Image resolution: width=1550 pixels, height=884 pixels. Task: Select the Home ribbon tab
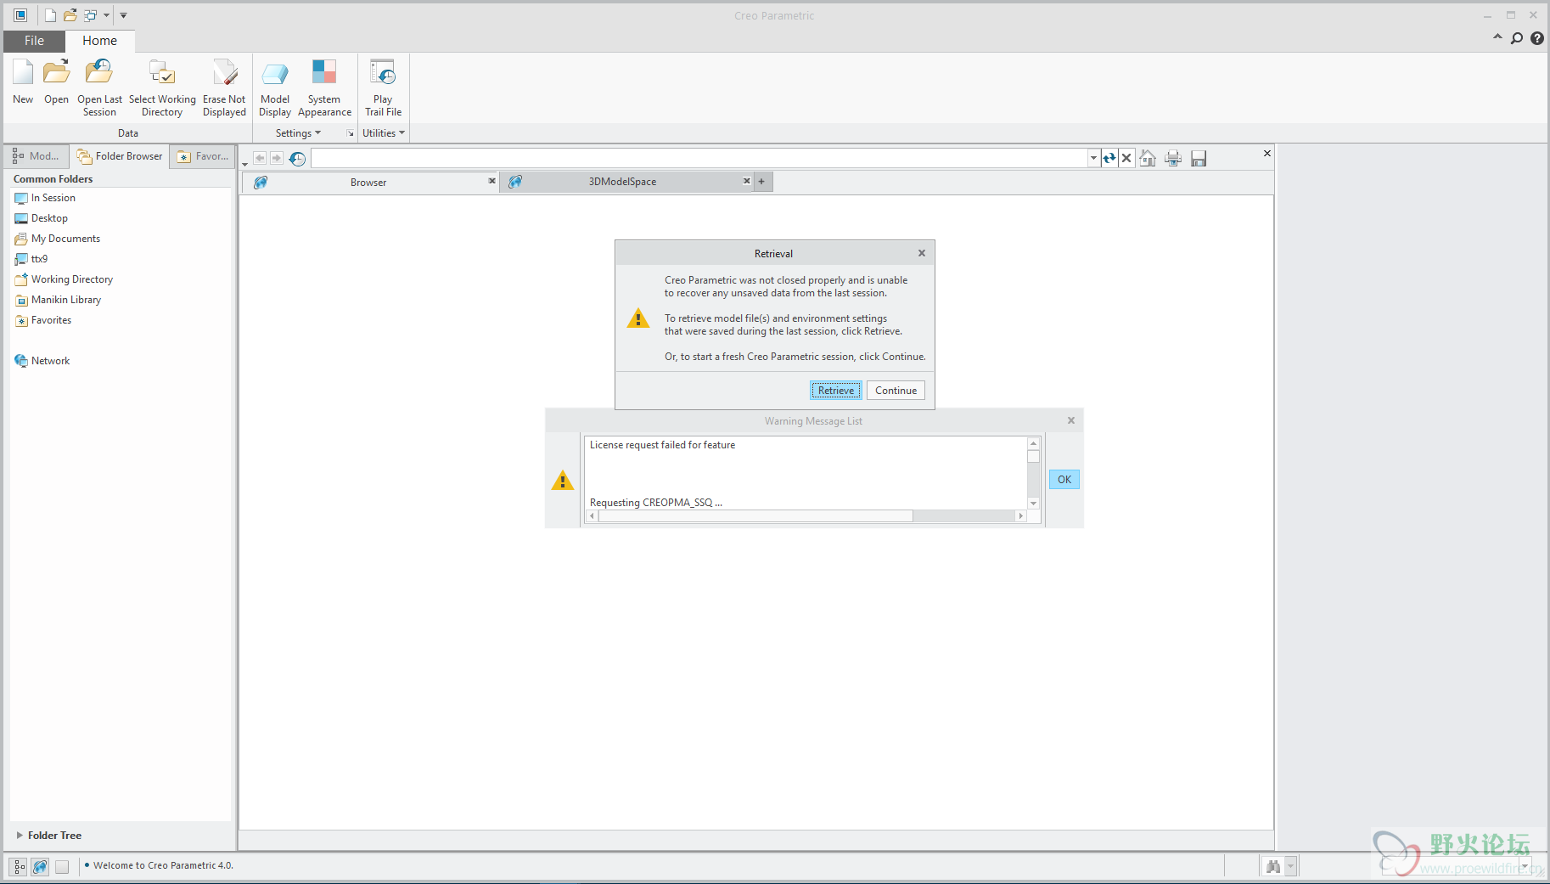[99, 41]
